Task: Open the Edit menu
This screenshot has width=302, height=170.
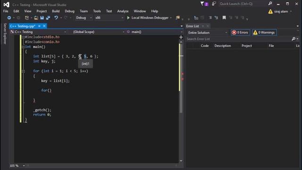Action: 16,11
